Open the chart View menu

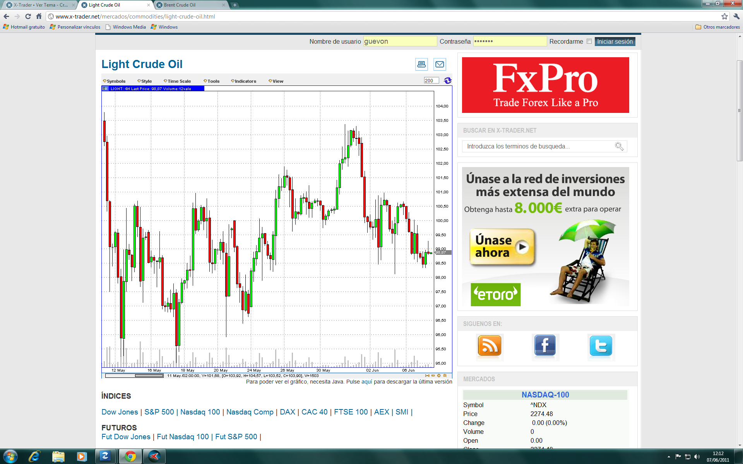pos(276,81)
